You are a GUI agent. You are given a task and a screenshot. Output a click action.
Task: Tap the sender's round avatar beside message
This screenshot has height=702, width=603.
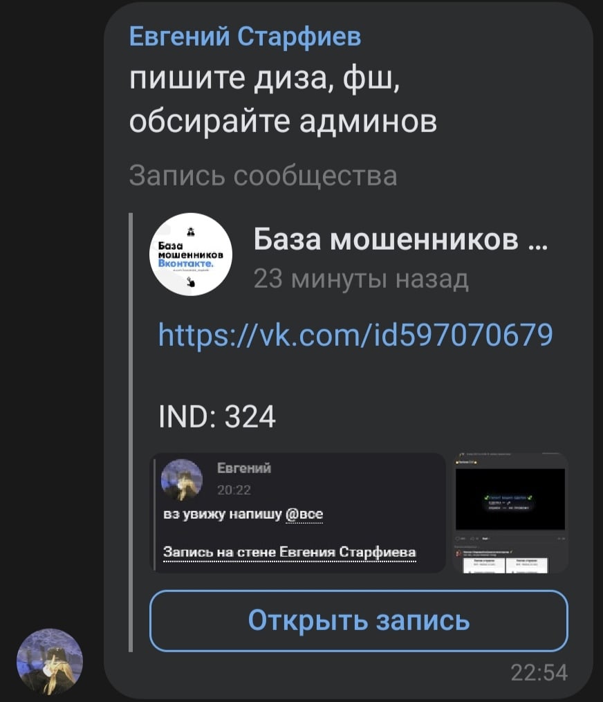[x=50, y=661]
